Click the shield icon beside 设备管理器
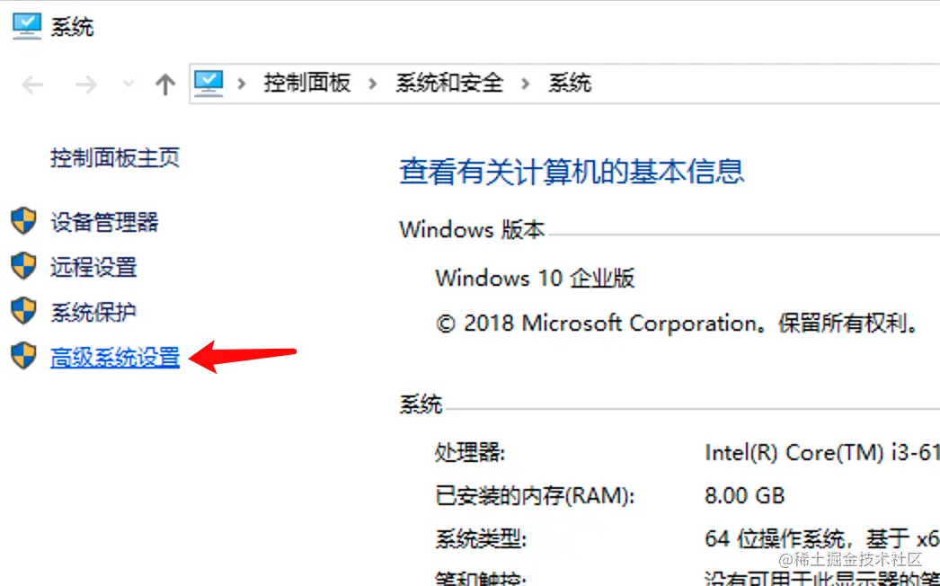This screenshot has height=586, width=940. 23,221
